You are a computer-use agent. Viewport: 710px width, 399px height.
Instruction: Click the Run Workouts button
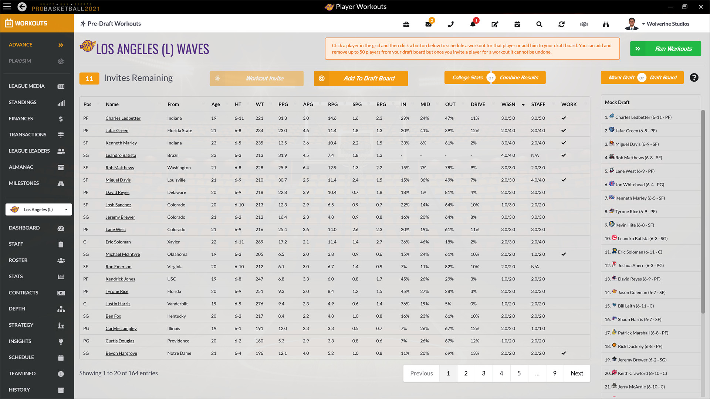(x=665, y=48)
